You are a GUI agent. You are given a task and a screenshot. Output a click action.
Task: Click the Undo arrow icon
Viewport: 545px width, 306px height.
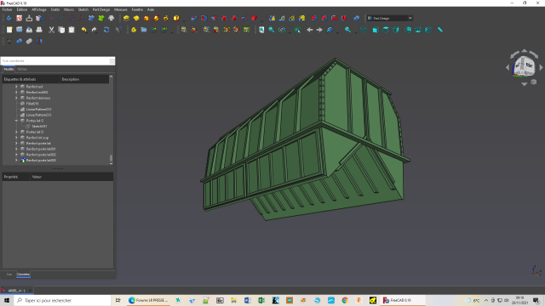coord(83,30)
